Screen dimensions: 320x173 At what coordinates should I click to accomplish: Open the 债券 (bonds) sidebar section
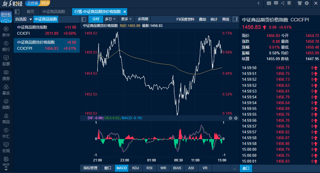(6, 75)
